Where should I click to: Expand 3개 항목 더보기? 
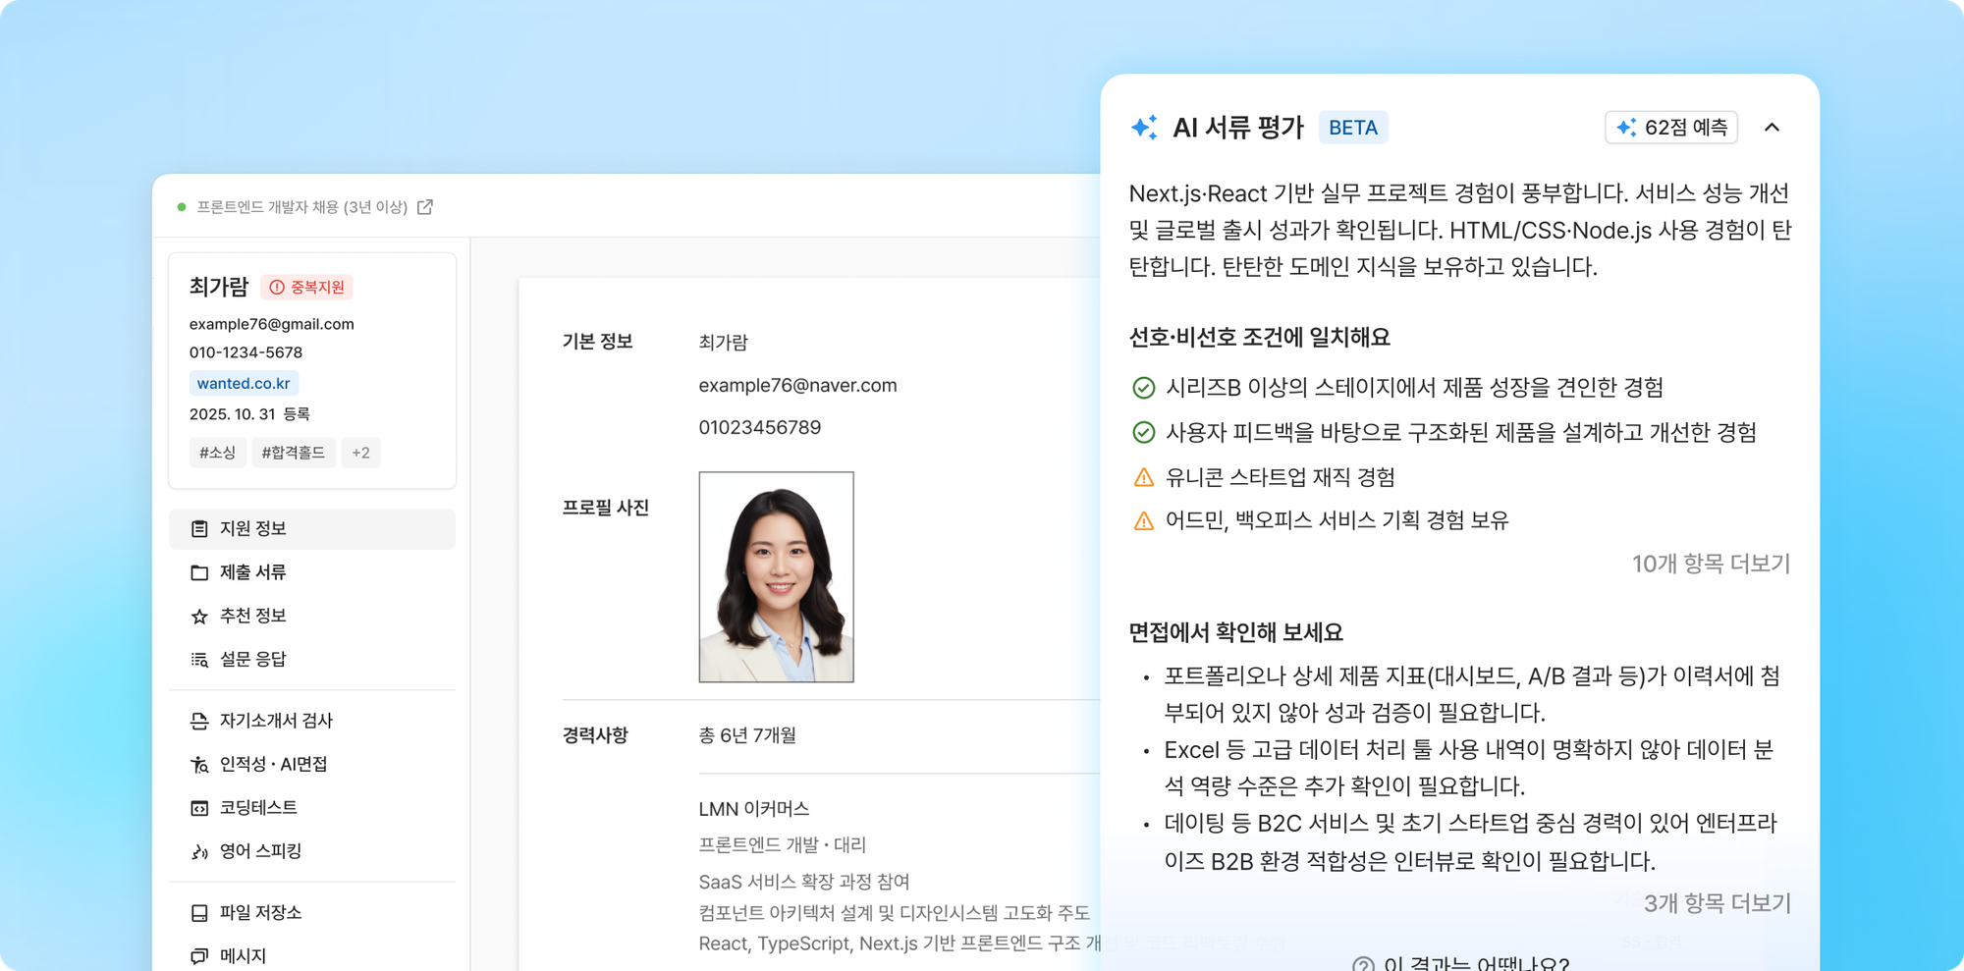point(1718,903)
